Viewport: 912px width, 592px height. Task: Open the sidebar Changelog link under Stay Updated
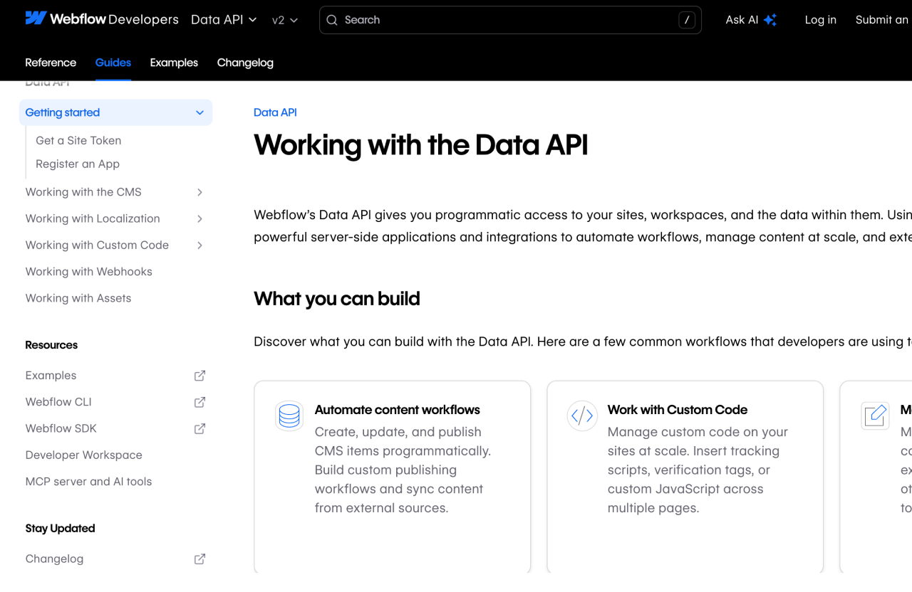click(x=54, y=559)
